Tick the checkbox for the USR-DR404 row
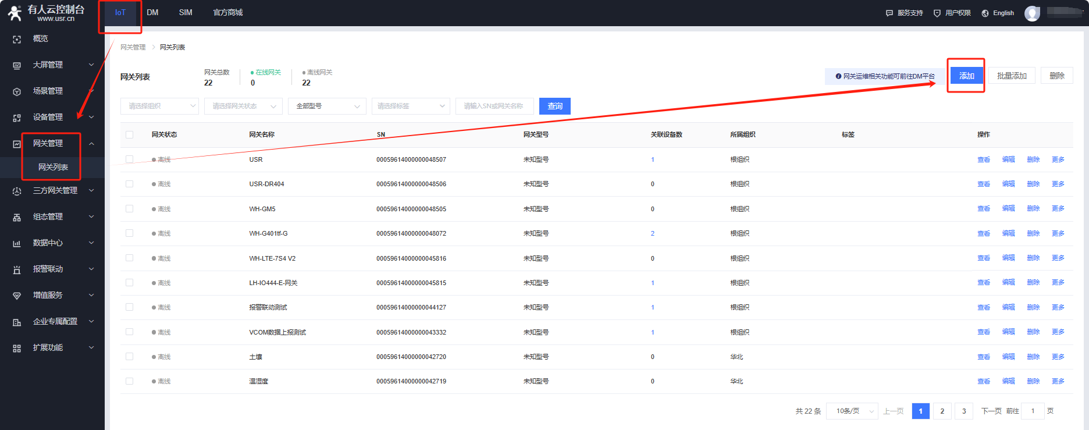1089x430 pixels. 129,184
